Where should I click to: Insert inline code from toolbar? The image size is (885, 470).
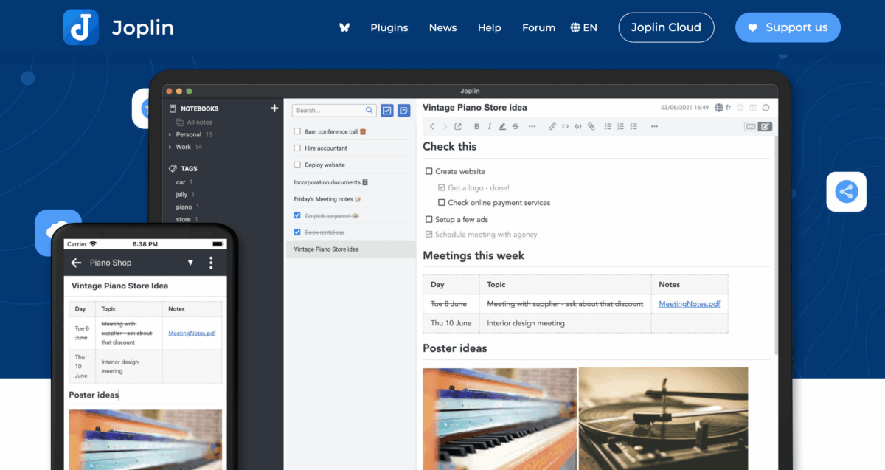click(x=566, y=126)
